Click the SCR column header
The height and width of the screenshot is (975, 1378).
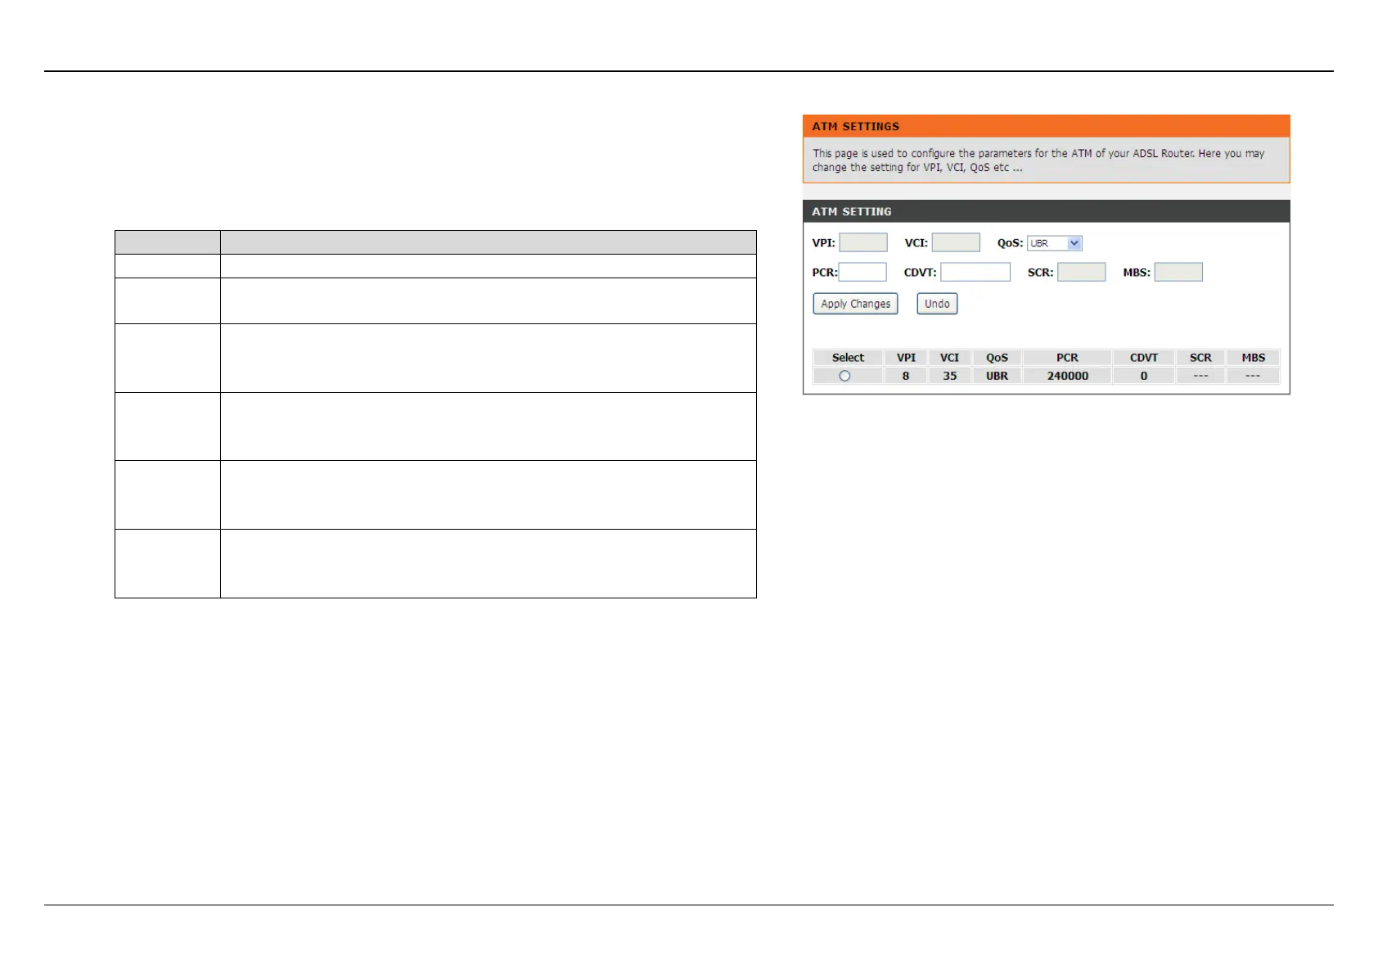(1200, 358)
